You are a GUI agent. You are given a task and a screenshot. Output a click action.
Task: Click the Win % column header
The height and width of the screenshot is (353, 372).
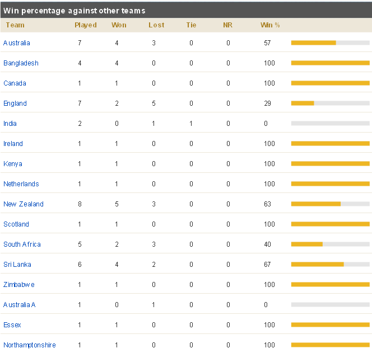click(270, 25)
